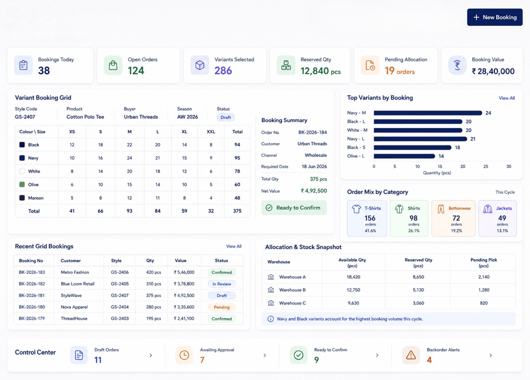Click the This Cycle label in Order Mix
Image resolution: width=530 pixels, height=380 pixels.
505,192
